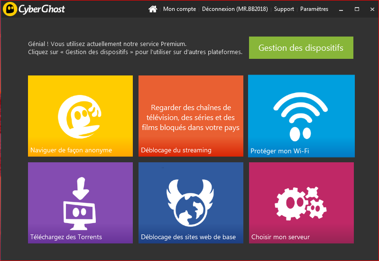Select Naviguer de façon anonyme label
The image size is (379, 261).
tap(71, 150)
